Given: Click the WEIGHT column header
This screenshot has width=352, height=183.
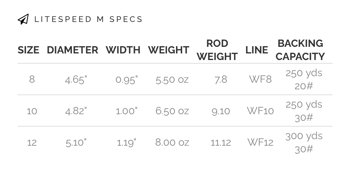Looking at the screenshot, I should pos(169,50).
